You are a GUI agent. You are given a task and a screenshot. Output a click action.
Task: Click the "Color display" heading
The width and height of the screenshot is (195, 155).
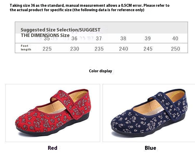coord(100,71)
